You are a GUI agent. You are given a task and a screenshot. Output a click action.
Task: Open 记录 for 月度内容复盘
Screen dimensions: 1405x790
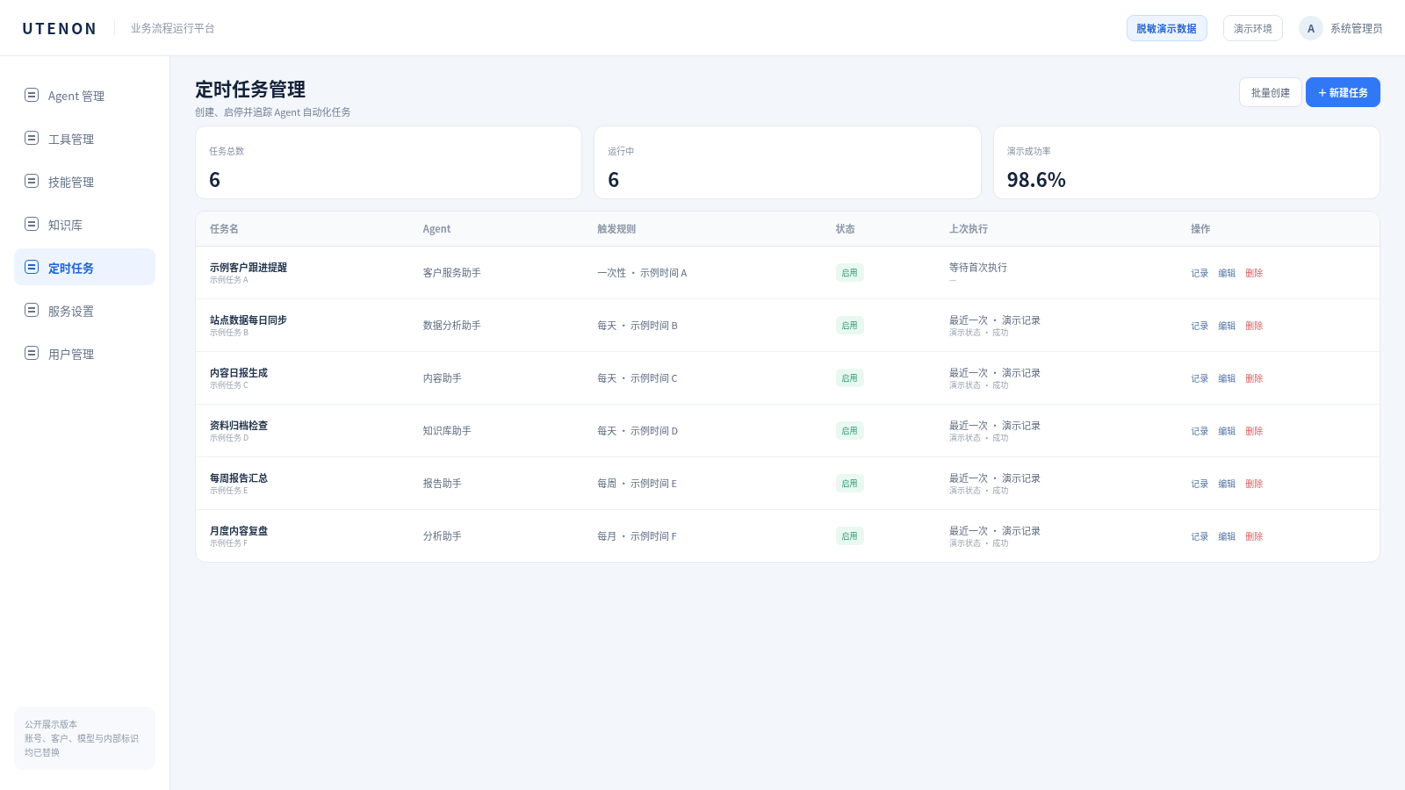pyautogui.click(x=1200, y=536)
